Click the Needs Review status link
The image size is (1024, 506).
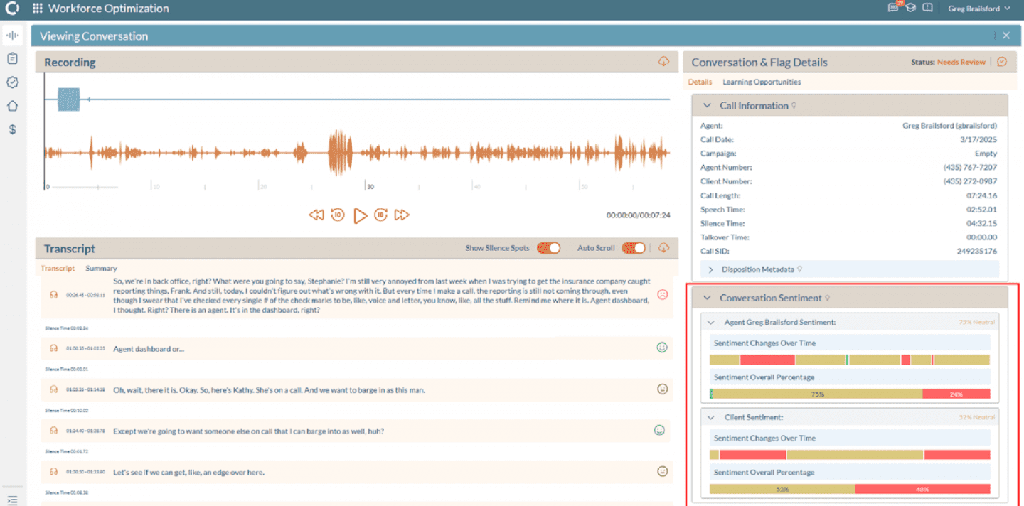961,63
